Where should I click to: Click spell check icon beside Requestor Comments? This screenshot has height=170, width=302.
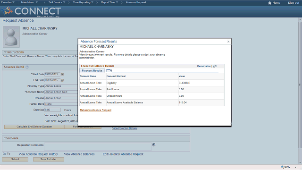pos(153,144)
